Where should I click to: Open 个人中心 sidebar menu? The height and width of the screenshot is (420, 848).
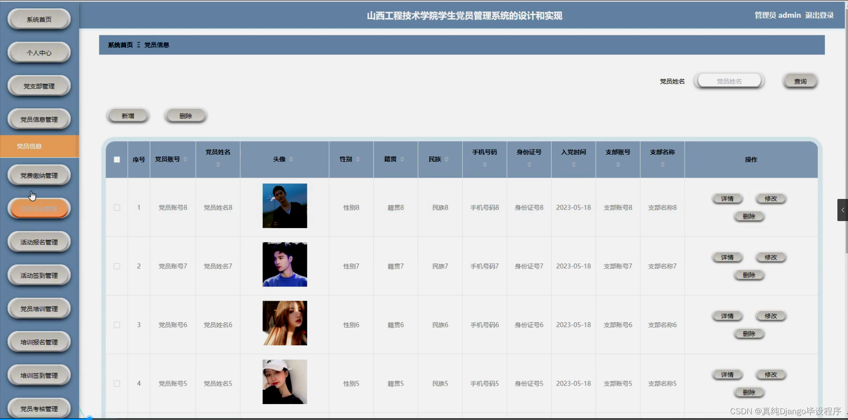[39, 53]
